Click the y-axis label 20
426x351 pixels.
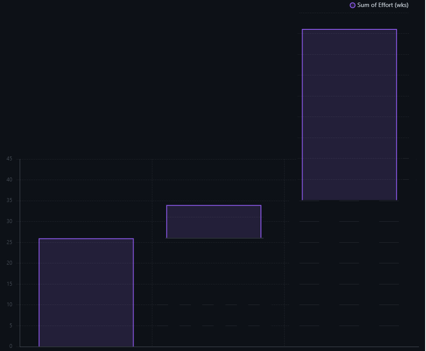click(x=9, y=263)
